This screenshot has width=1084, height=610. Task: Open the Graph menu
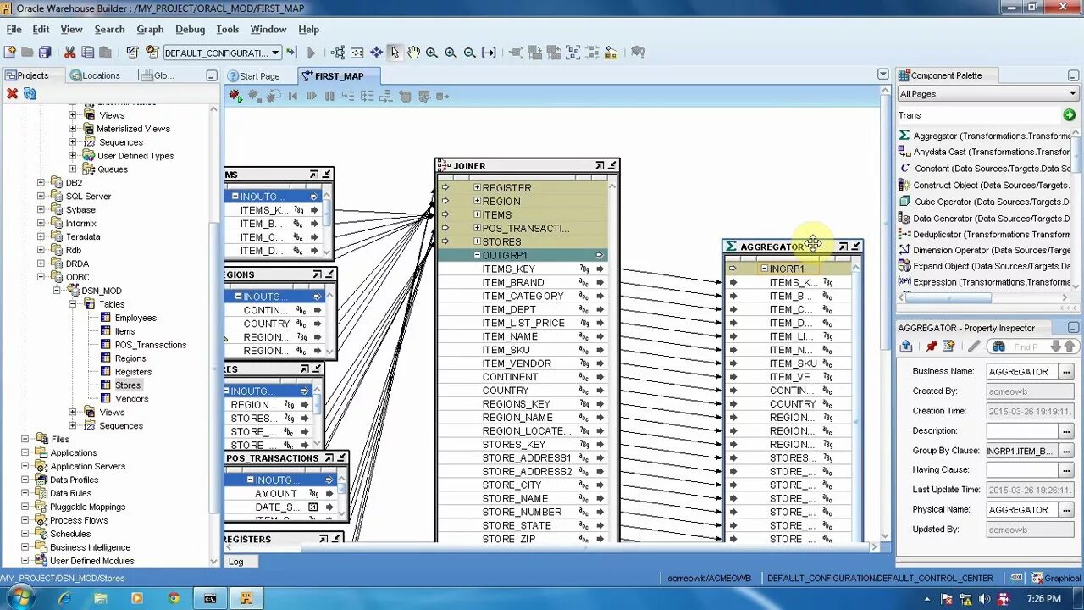[x=150, y=29]
